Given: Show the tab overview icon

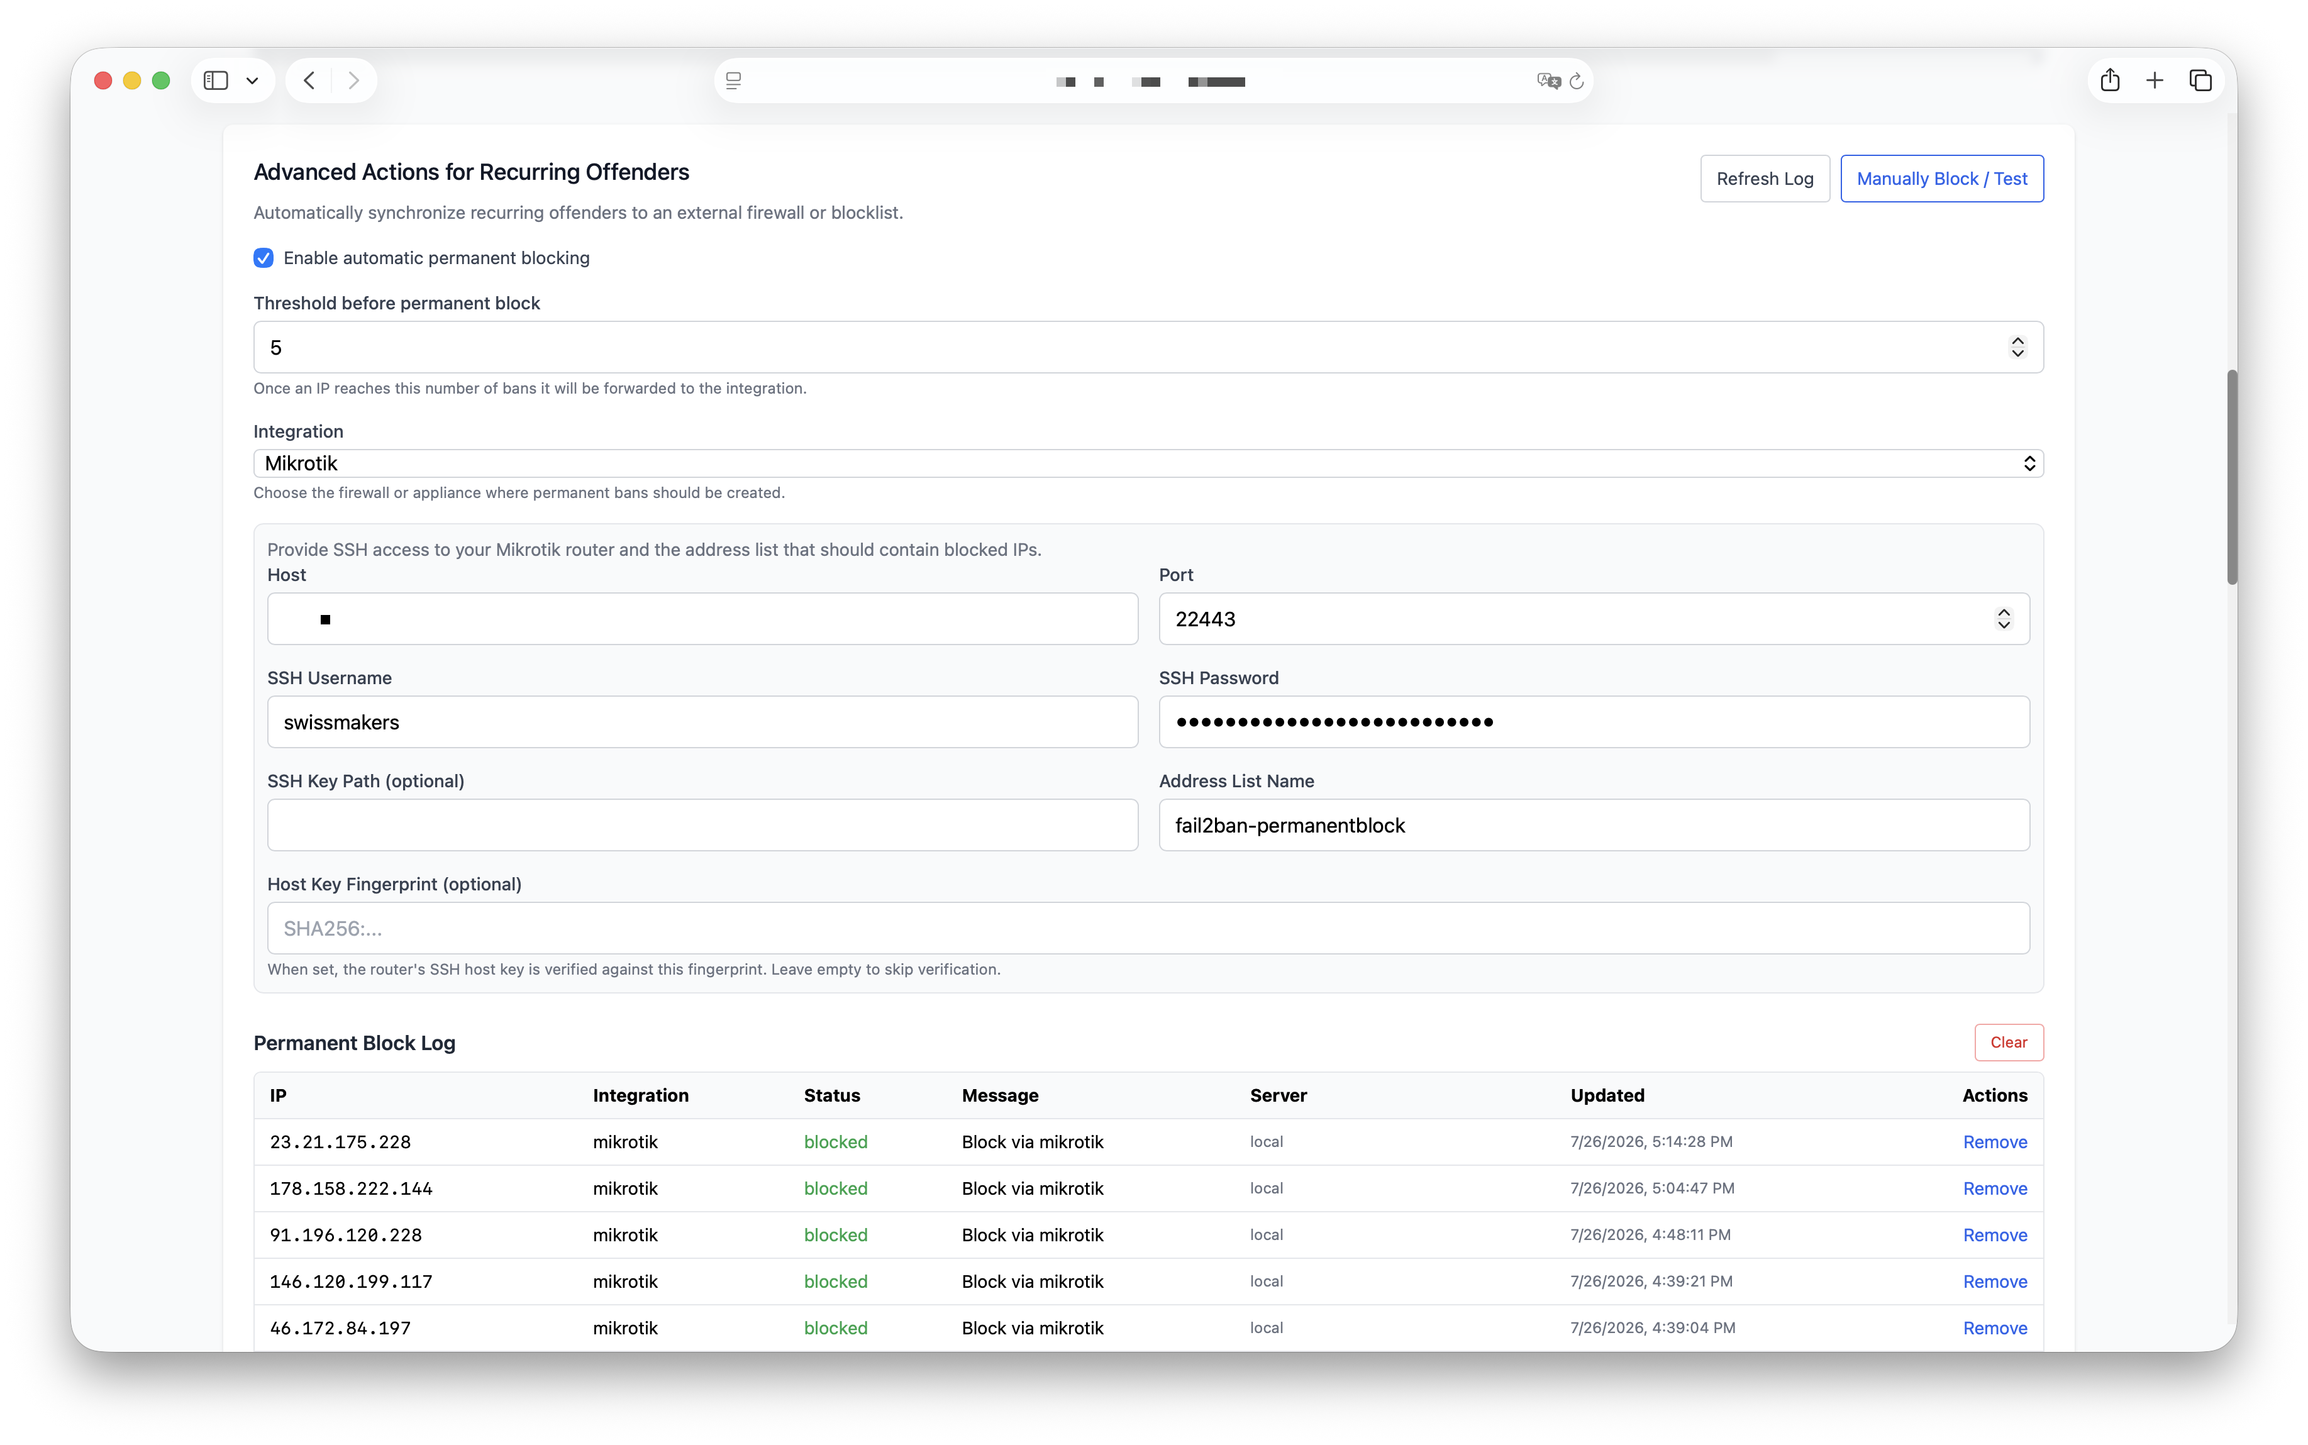Looking at the screenshot, I should [x=2200, y=81].
